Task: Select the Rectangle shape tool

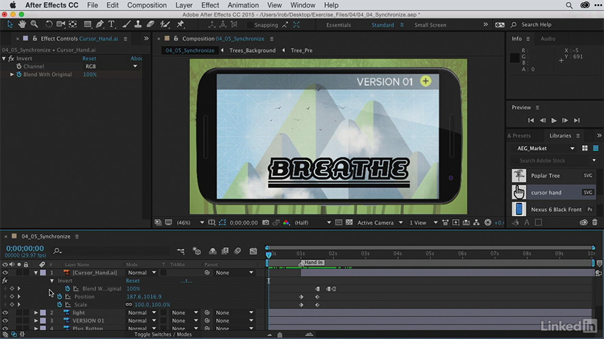Action: pos(88,24)
